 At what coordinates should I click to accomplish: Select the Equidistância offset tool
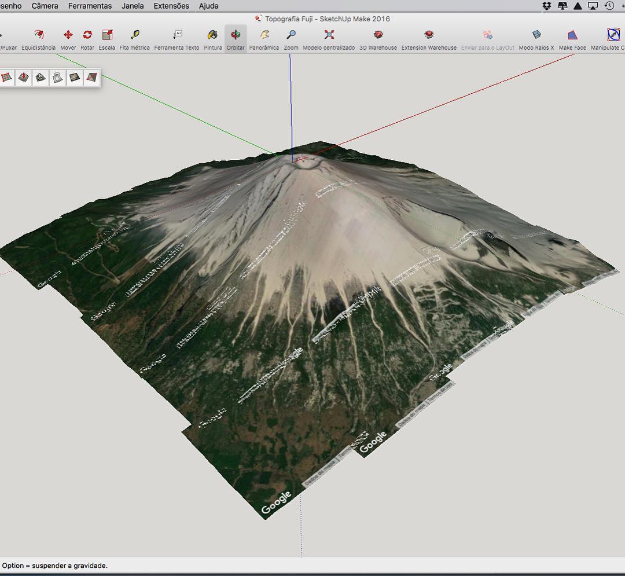click(39, 35)
